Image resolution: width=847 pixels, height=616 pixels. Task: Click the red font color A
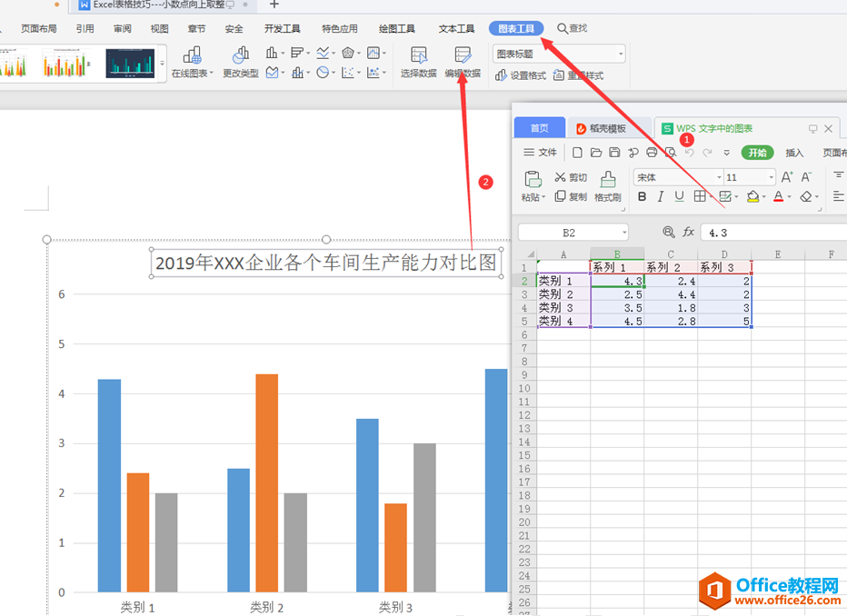point(779,196)
